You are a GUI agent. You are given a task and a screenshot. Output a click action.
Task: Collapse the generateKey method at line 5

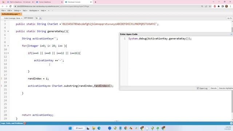8,31
